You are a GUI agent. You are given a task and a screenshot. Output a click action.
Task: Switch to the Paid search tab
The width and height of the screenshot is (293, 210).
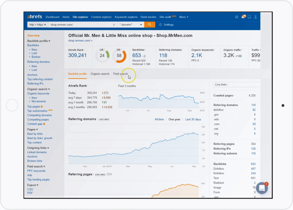pos(120,74)
